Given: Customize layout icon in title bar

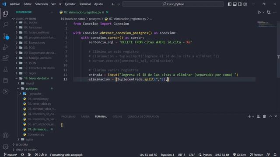Looking at the screenshot, I should tap(245, 4).
